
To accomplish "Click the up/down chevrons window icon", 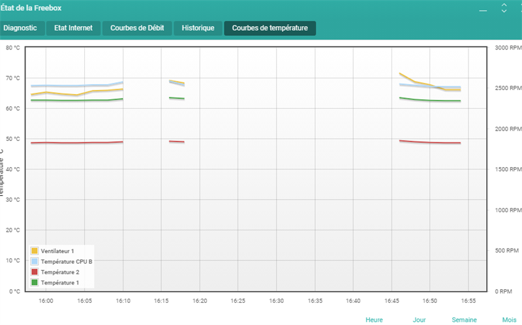I will [504, 8].
